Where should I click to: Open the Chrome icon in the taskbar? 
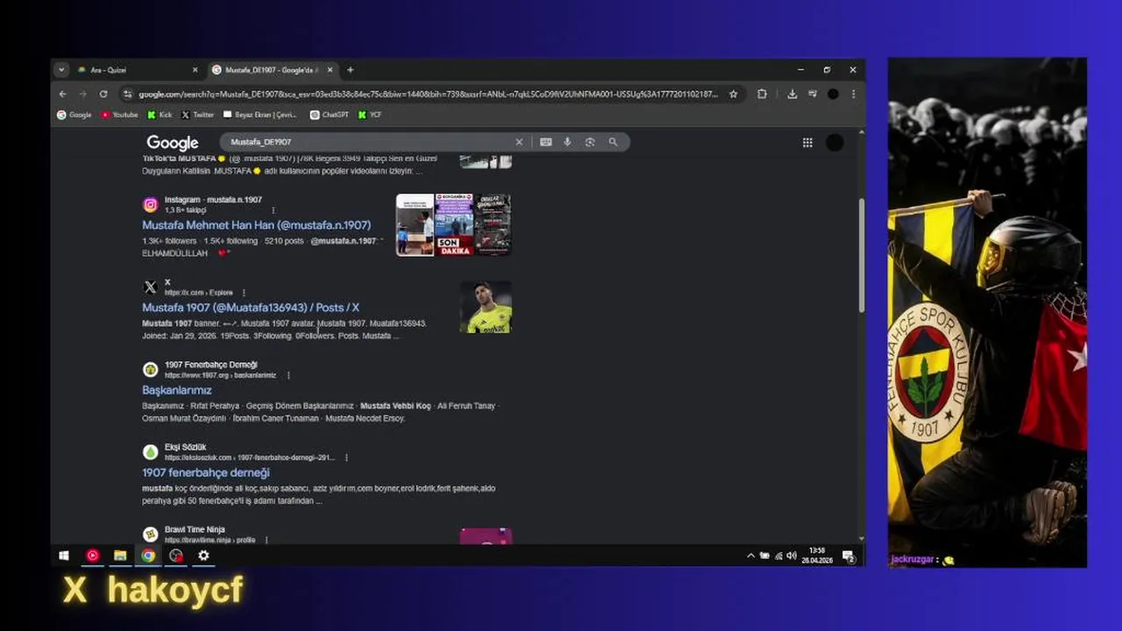(x=148, y=556)
